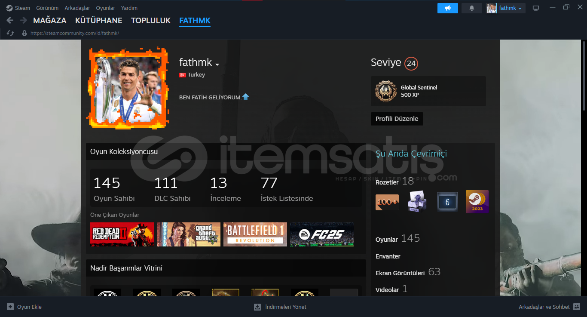Open the Steam 2023 badge
This screenshot has height=317, width=587.
pos(477,202)
